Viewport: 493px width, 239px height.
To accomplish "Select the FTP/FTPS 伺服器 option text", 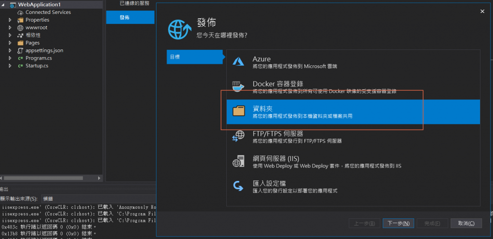I will (278, 134).
